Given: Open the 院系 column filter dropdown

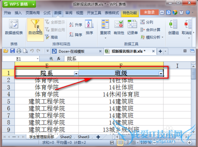Looking at the screenshot, I should [x=76, y=74].
